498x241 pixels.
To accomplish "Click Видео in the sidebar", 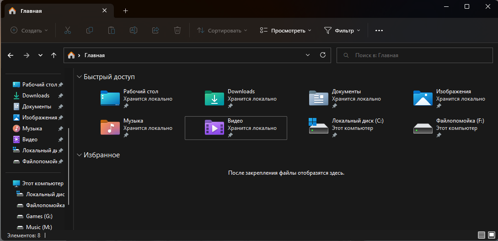I will (30, 139).
